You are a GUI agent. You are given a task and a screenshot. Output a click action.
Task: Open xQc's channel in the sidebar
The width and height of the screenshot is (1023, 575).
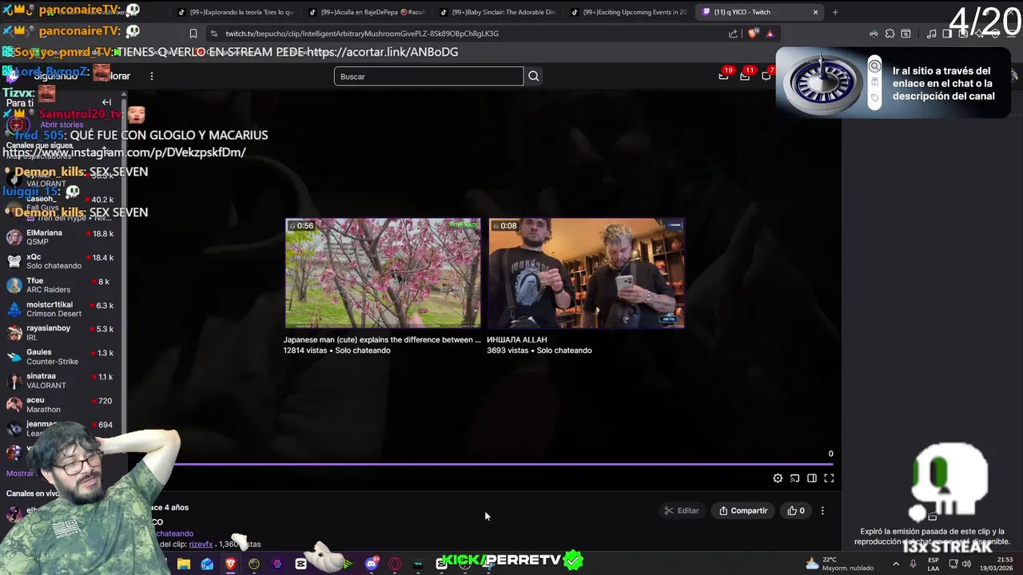[x=60, y=261]
